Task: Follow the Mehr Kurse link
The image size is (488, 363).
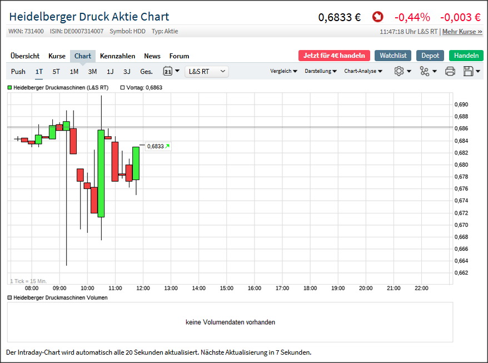Action: [462, 32]
